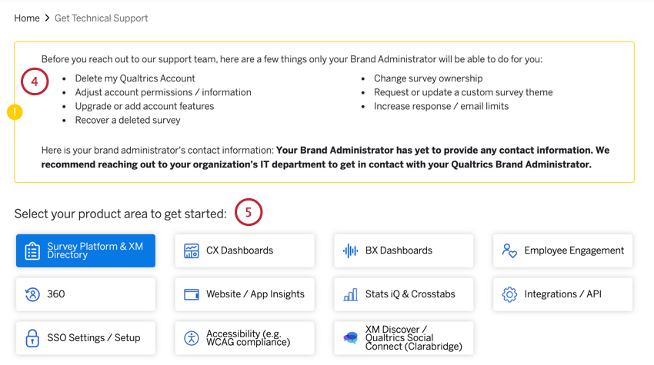Click the red circled number 5 marker
Screen dimensions: 654x365
[x=249, y=213]
